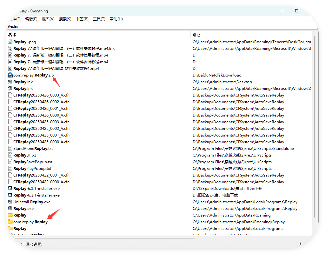This screenshot has height=254, width=325.
Task: Click the ZIP icon of com.replay.Replay.zip
Action: tap(10, 75)
